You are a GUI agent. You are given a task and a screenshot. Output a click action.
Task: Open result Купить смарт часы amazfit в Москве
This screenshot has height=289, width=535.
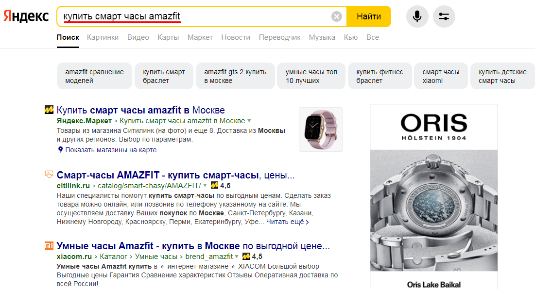click(x=140, y=110)
